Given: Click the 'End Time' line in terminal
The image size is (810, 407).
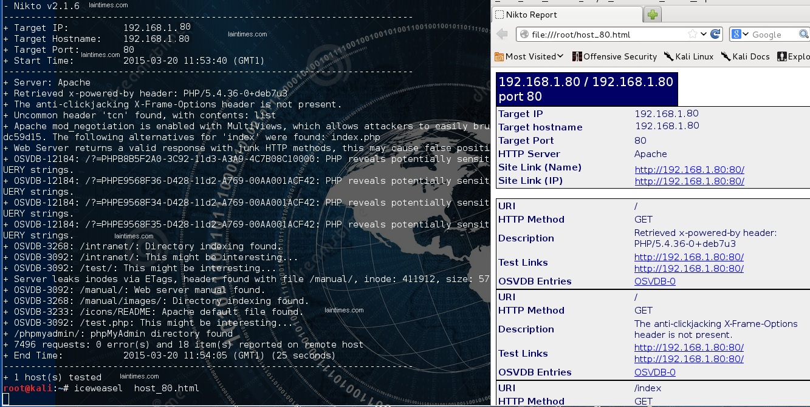Looking at the screenshot, I should tap(170, 355).
